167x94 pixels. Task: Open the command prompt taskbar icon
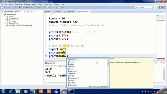[71, 91]
